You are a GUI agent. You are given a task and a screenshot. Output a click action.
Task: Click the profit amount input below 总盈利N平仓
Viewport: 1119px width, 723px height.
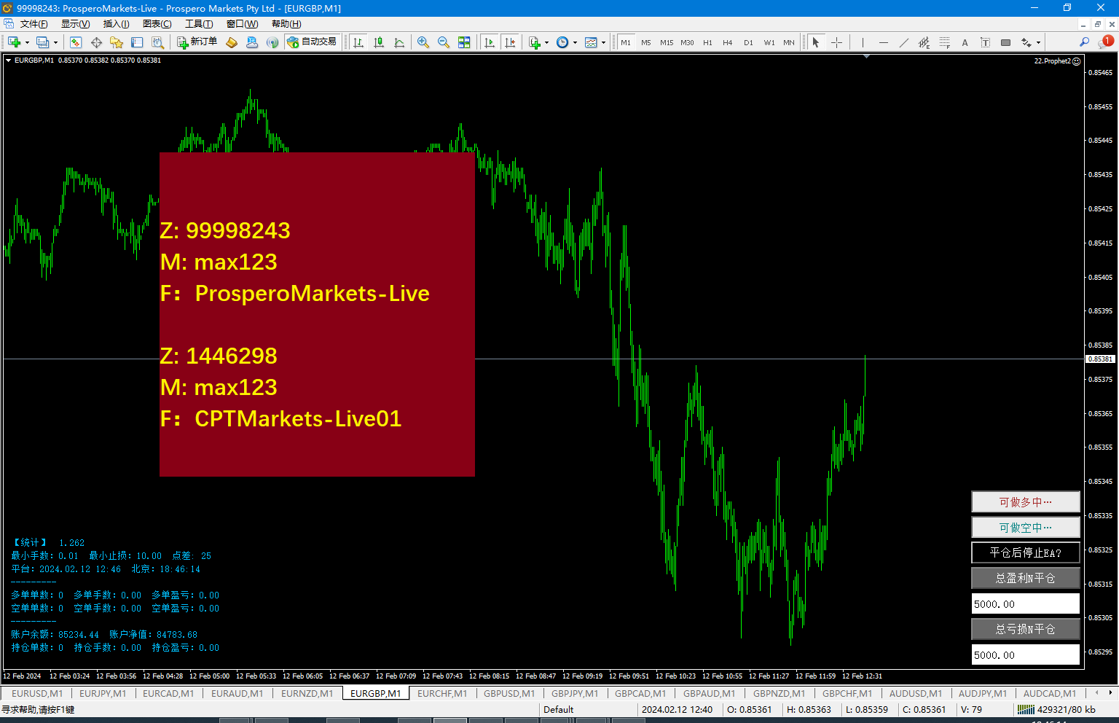coord(1026,603)
